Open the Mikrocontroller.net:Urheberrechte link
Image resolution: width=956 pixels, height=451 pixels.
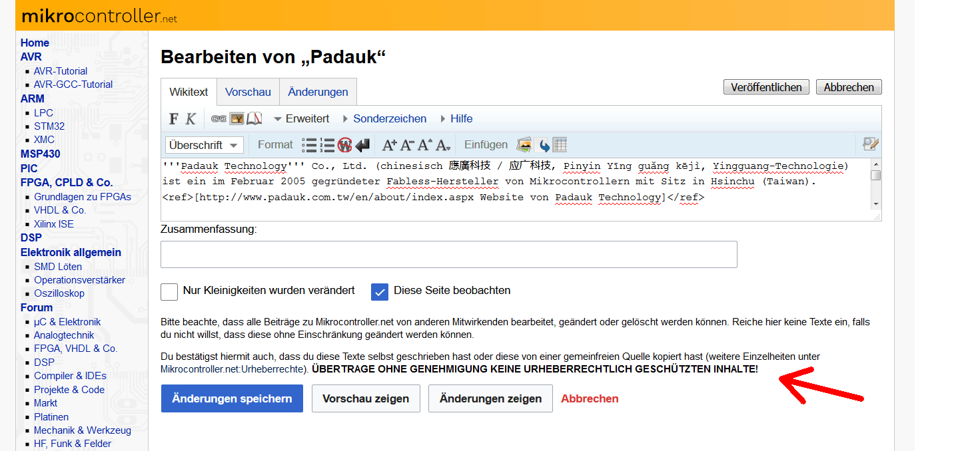tap(233, 369)
